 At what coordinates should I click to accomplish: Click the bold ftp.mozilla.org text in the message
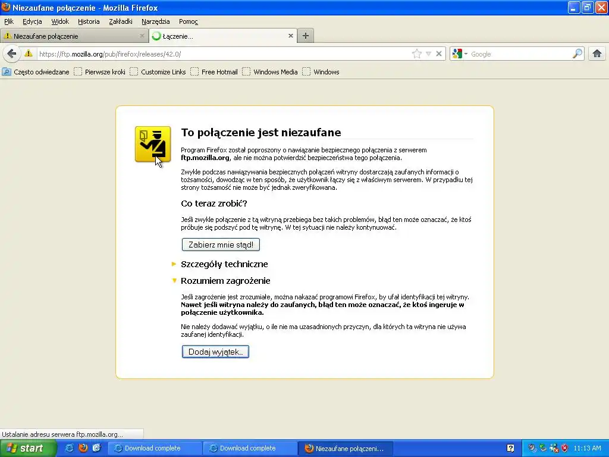(x=205, y=158)
